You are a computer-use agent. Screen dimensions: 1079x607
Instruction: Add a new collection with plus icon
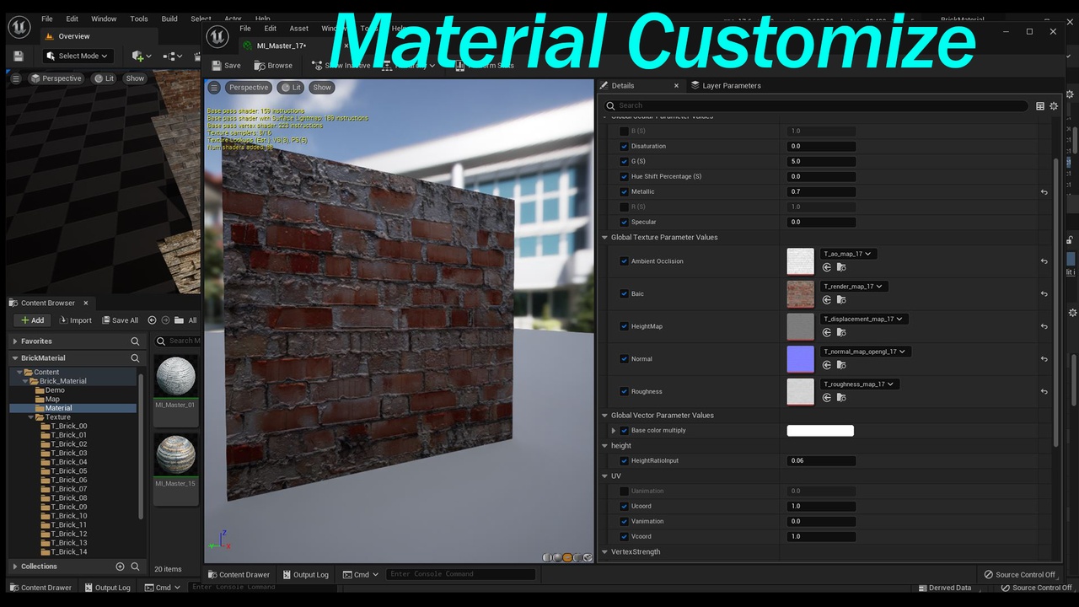(120, 567)
